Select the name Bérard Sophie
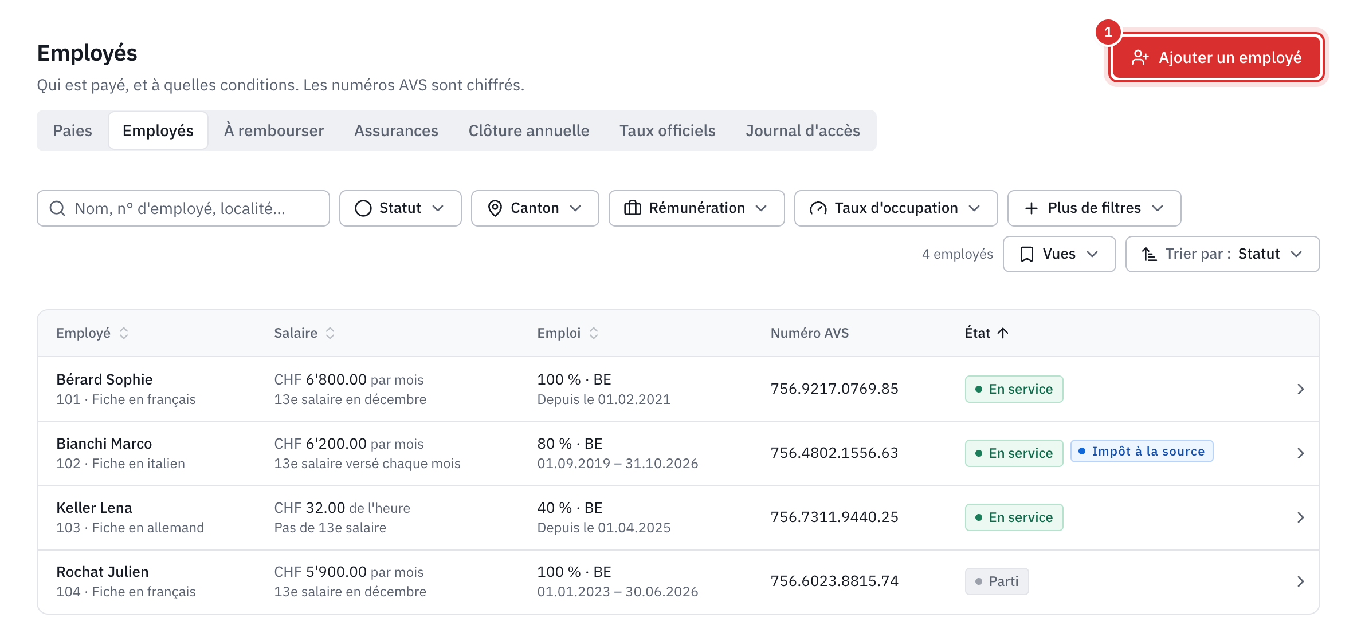Screen dimensions: 1357x641 point(104,379)
